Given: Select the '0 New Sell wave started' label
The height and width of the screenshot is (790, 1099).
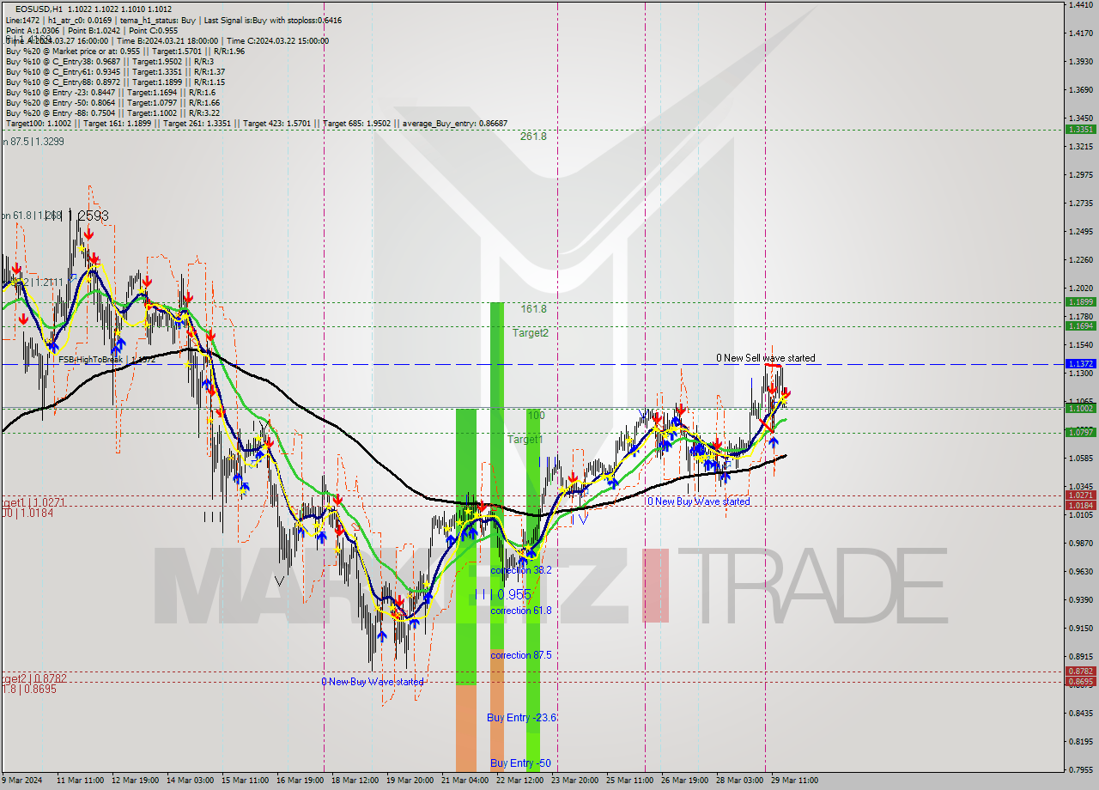Looking at the screenshot, I should [766, 358].
